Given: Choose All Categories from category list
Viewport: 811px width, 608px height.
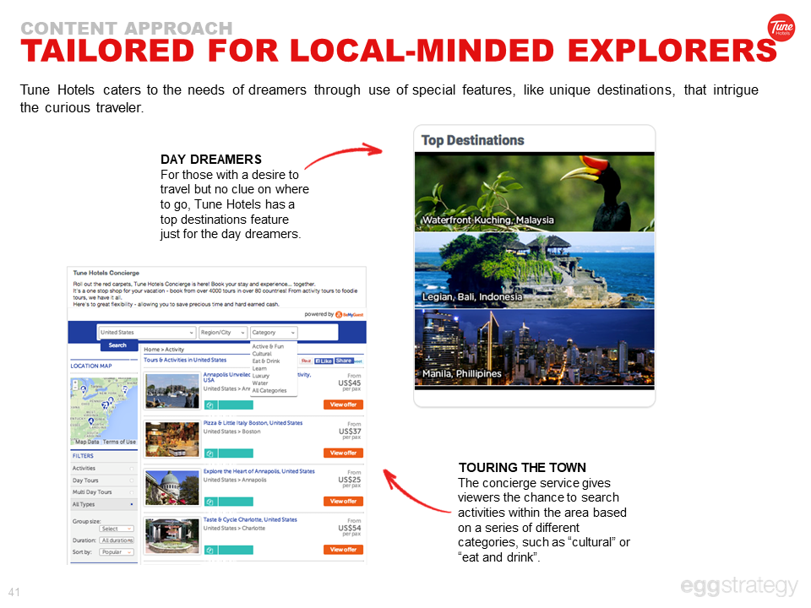Looking at the screenshot, I should point(269,390).
